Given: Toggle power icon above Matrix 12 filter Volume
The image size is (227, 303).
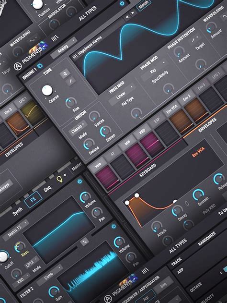Looking at the screenshot, I should (79, 181).
